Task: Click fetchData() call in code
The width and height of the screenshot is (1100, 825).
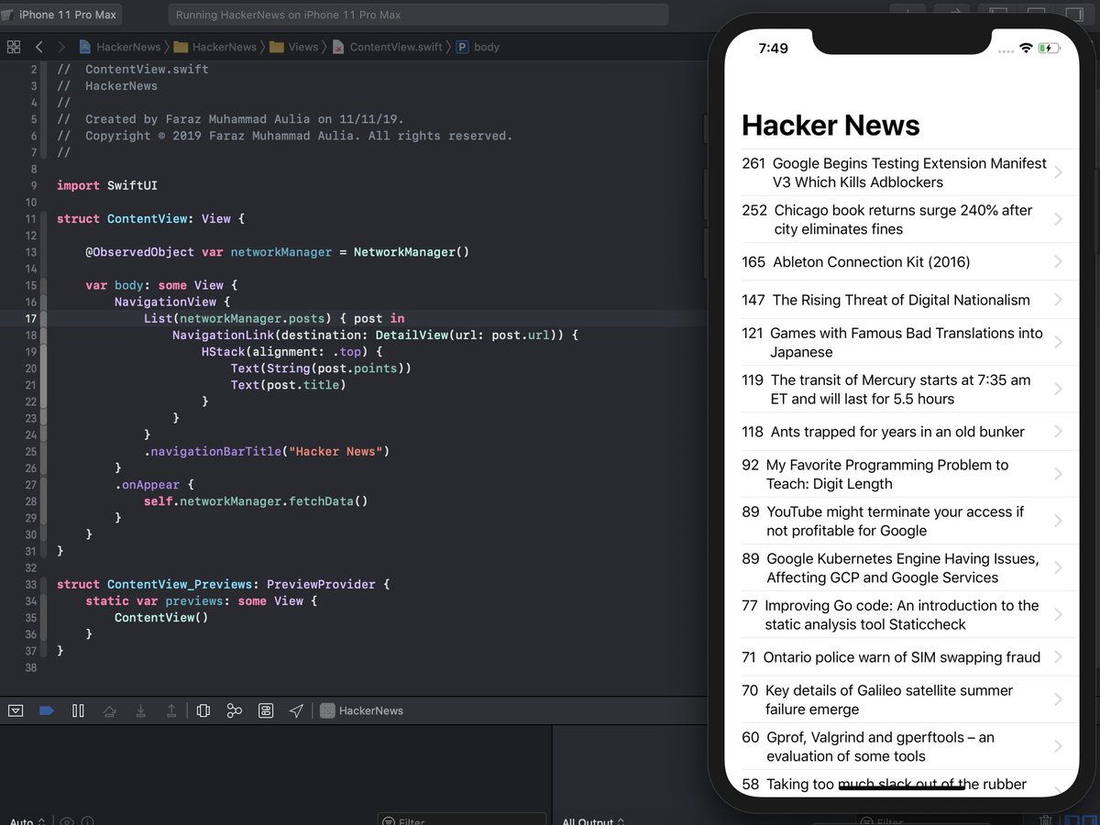Action: tap(328, 501)
